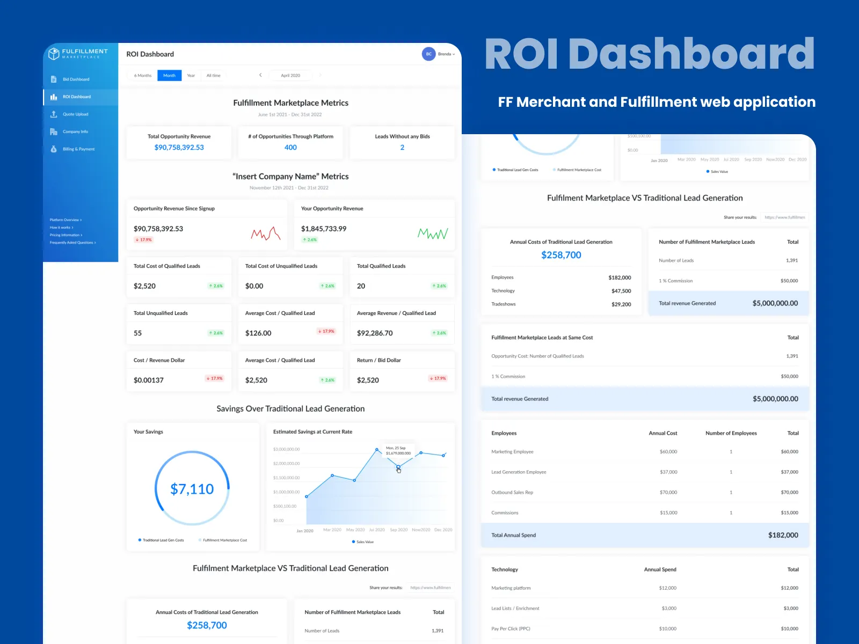Click Opportunity Cost: Number of Qualified Leads row
The width and height of the screenshot is (859, 644).
click(645, 356)
